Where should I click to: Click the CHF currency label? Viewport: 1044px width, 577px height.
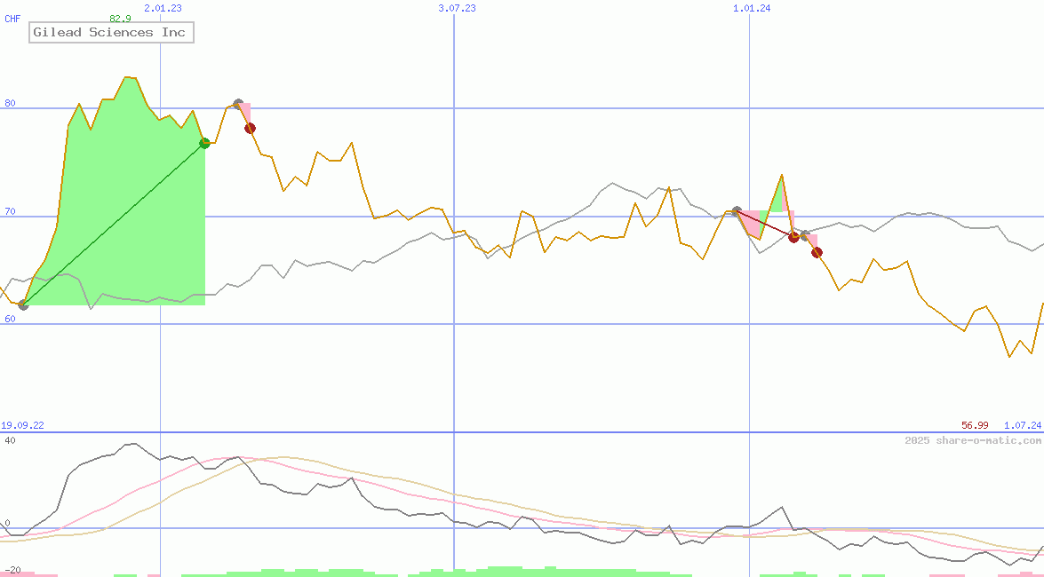[12, 19]
